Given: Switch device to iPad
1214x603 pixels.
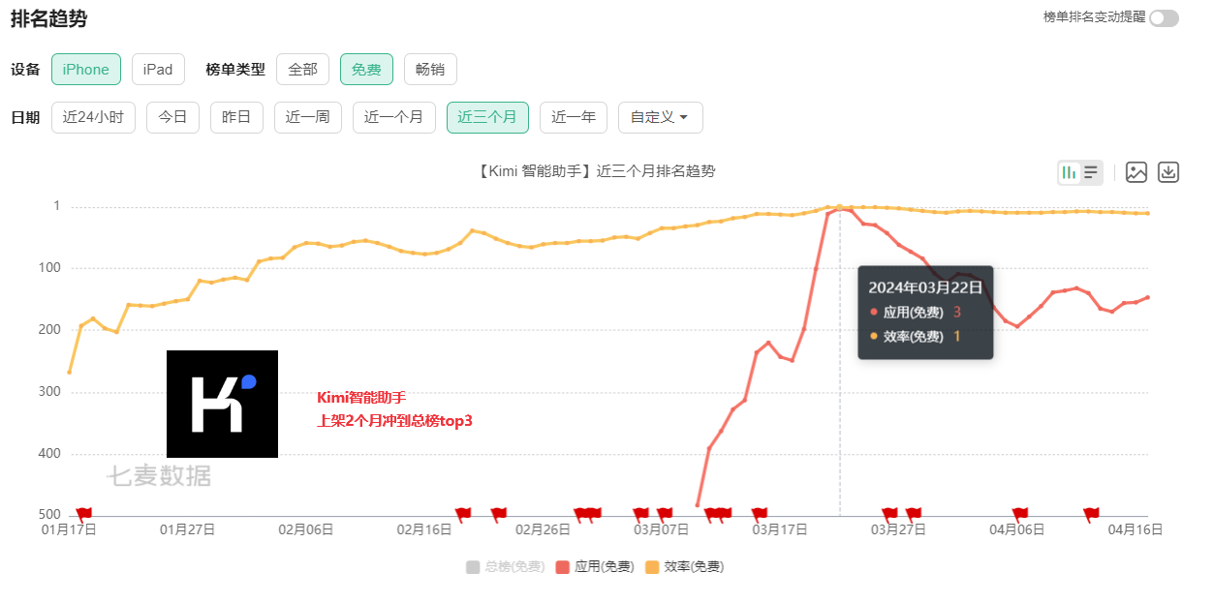Looking at the screenshot, I should pyautogui.click(x=158, y=69).
